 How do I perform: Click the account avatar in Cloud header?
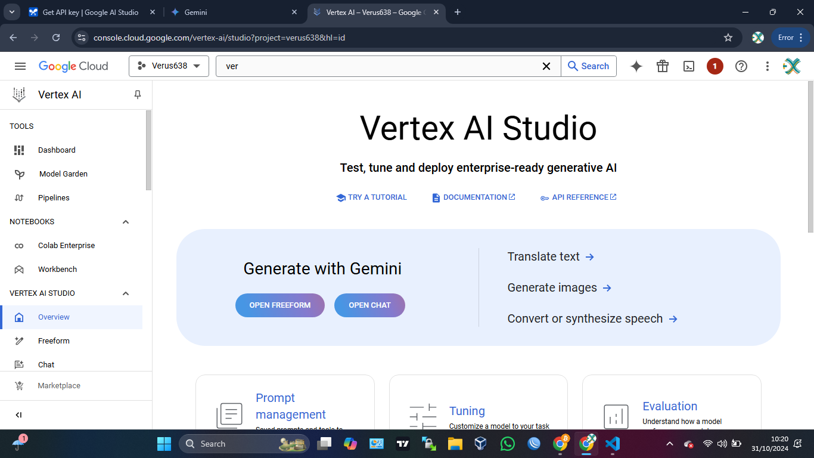[x=792, y=66]
